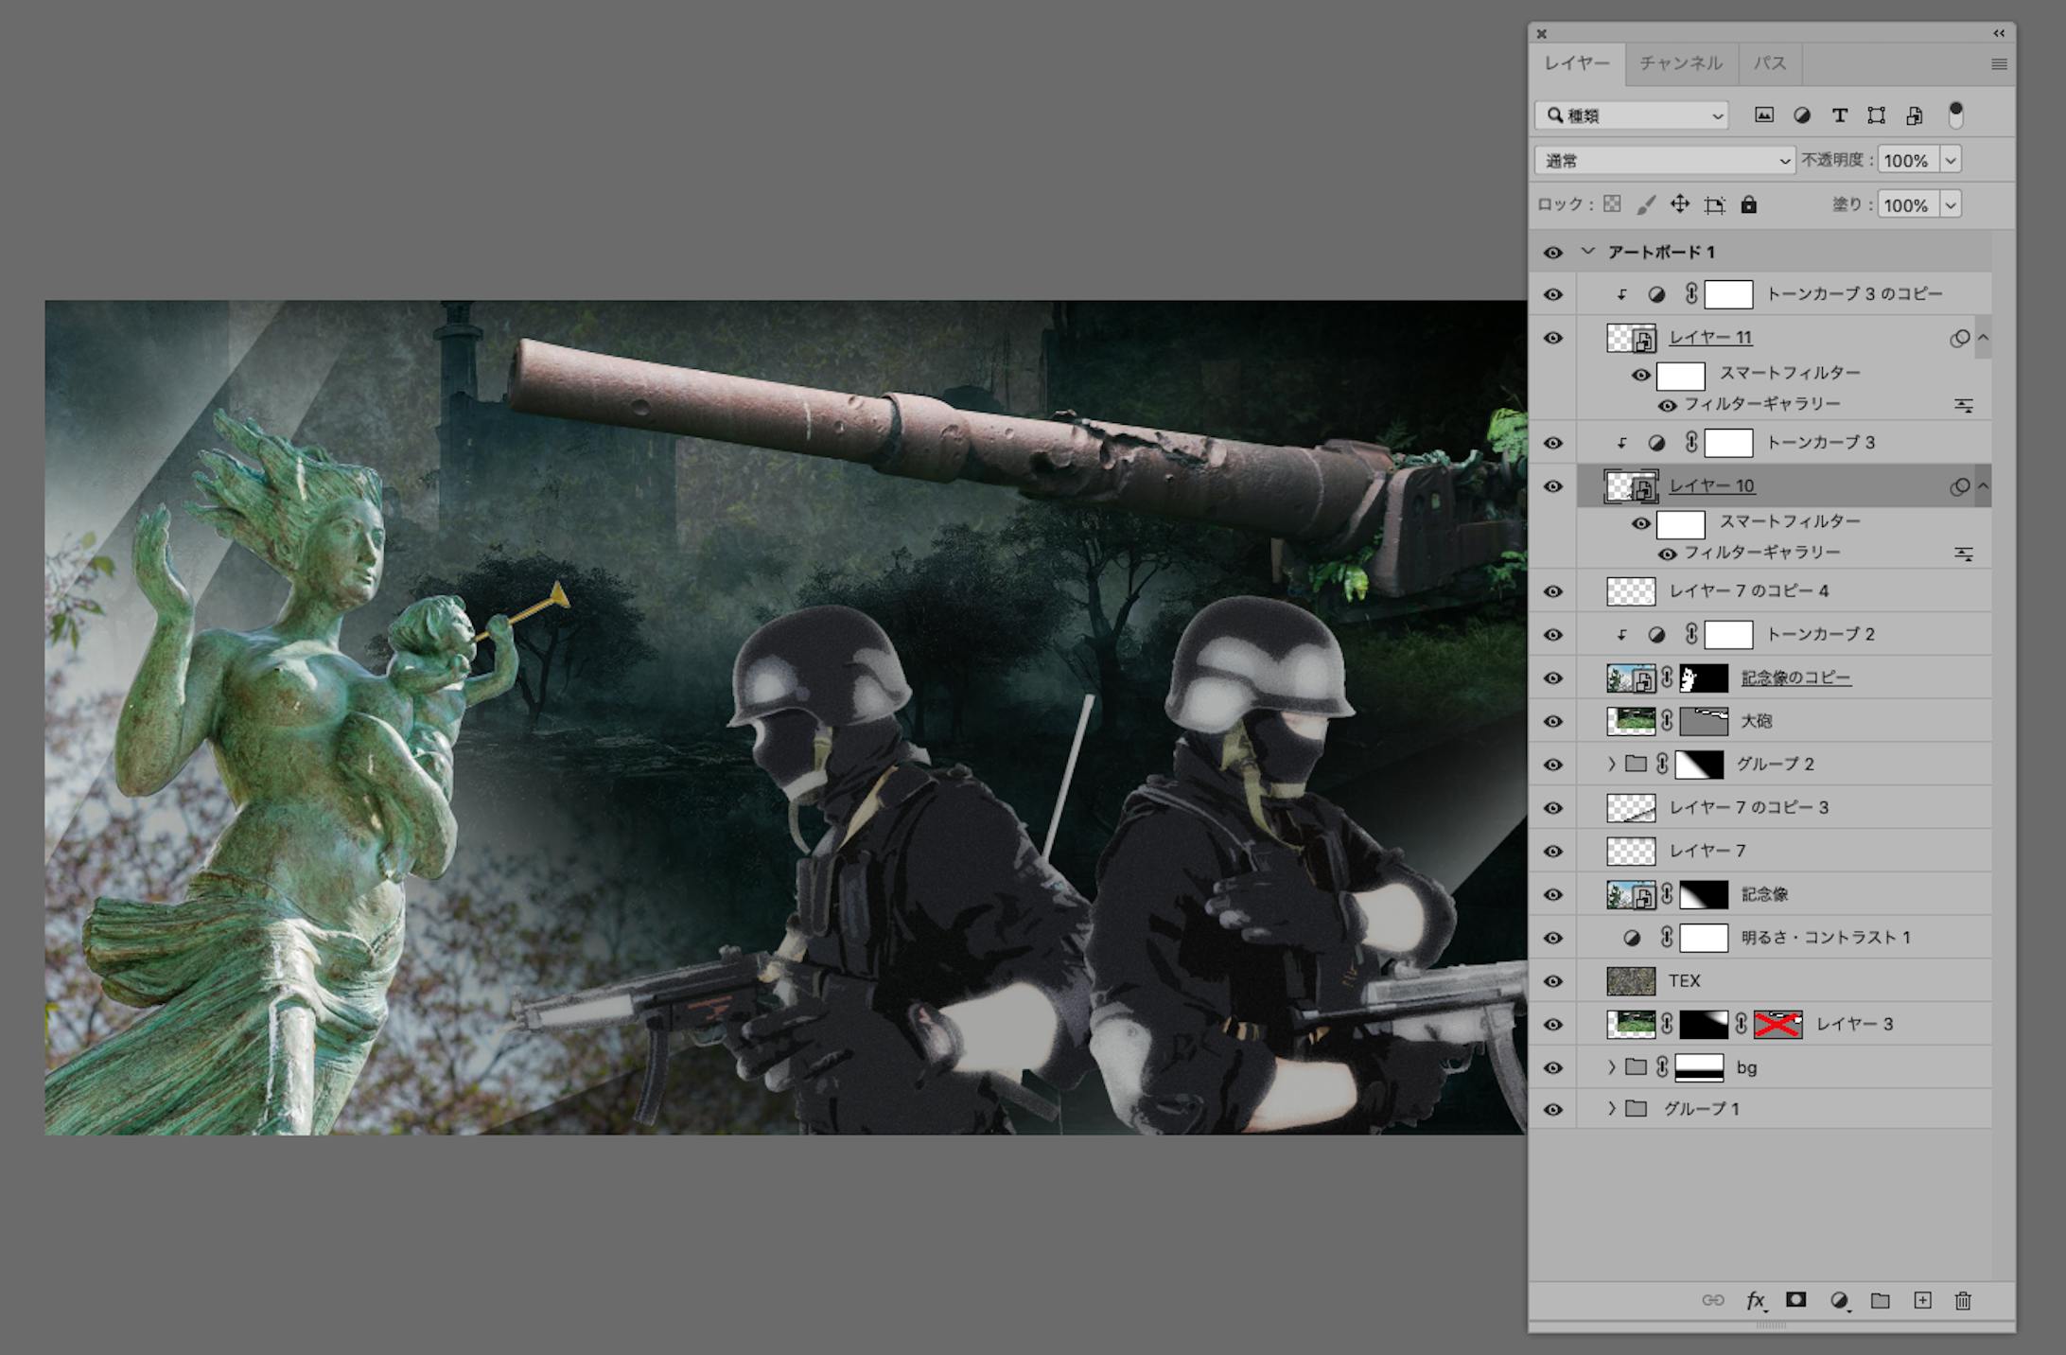Switch to the チャンネル tab

[x=1681, y=63]
